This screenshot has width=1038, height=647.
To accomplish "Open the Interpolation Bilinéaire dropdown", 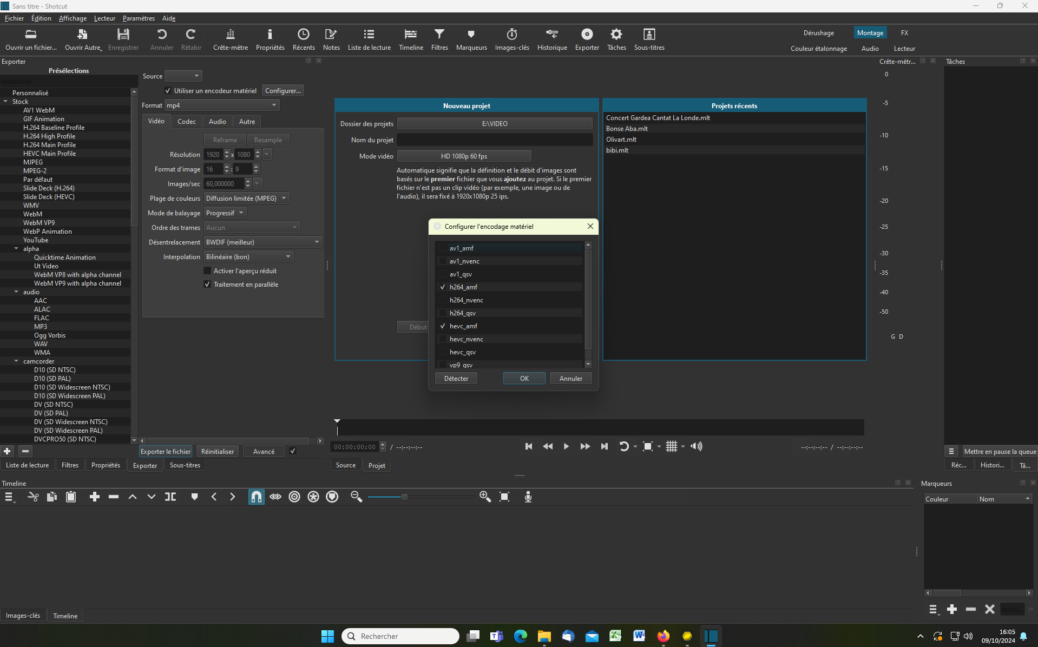I will pos(248,257).
